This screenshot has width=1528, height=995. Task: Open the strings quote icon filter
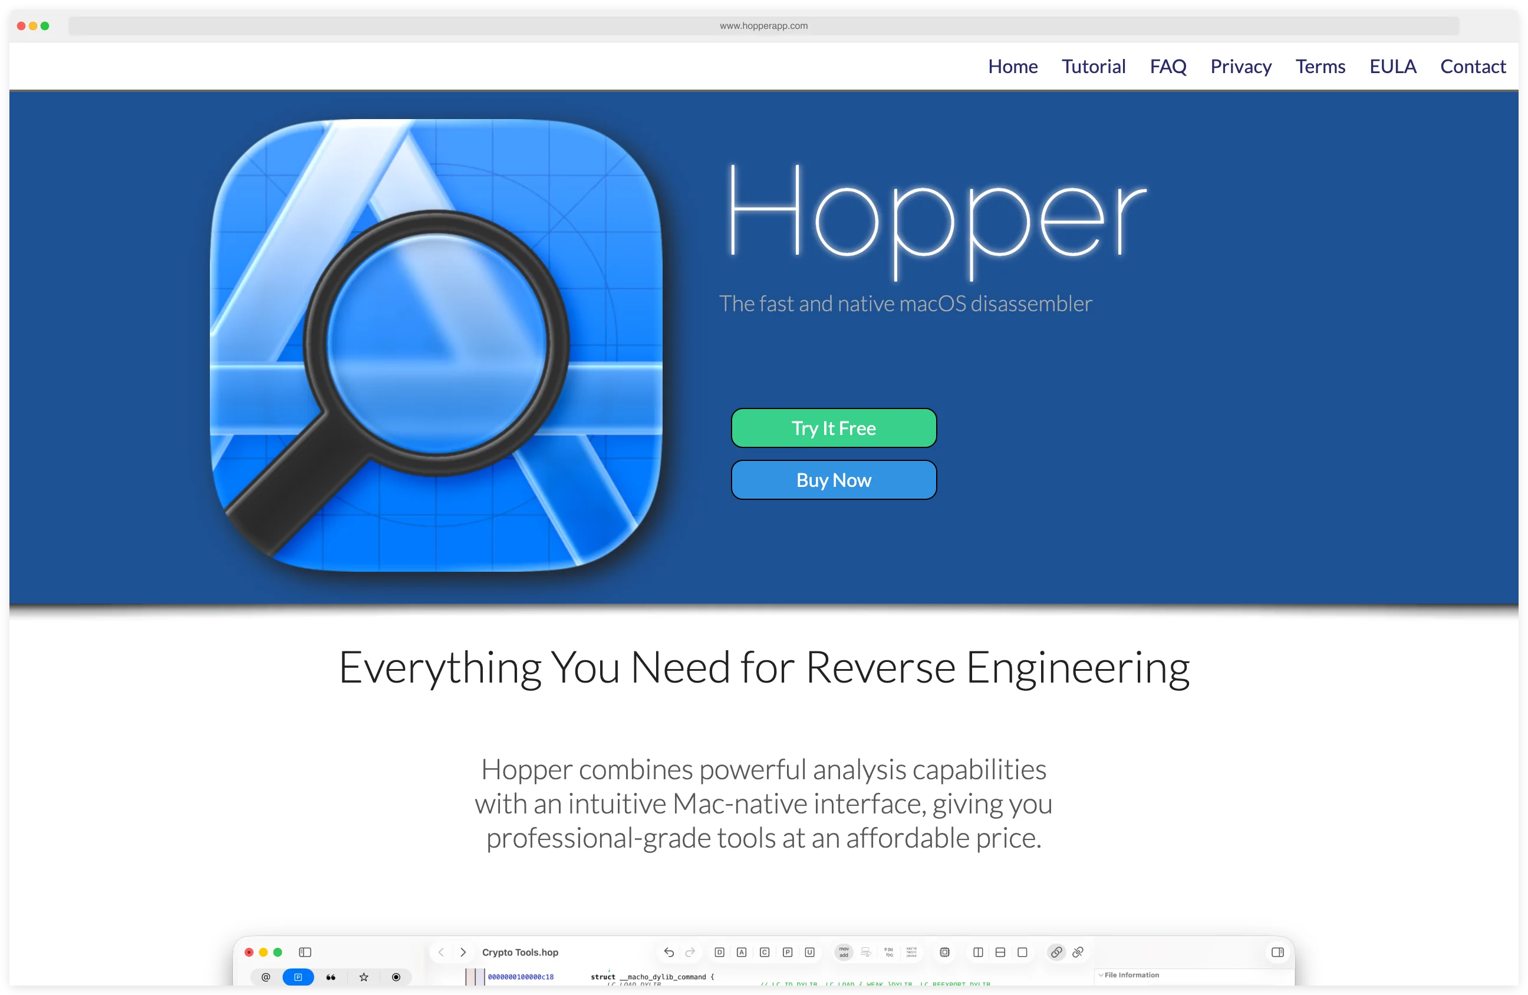[331, 976]
